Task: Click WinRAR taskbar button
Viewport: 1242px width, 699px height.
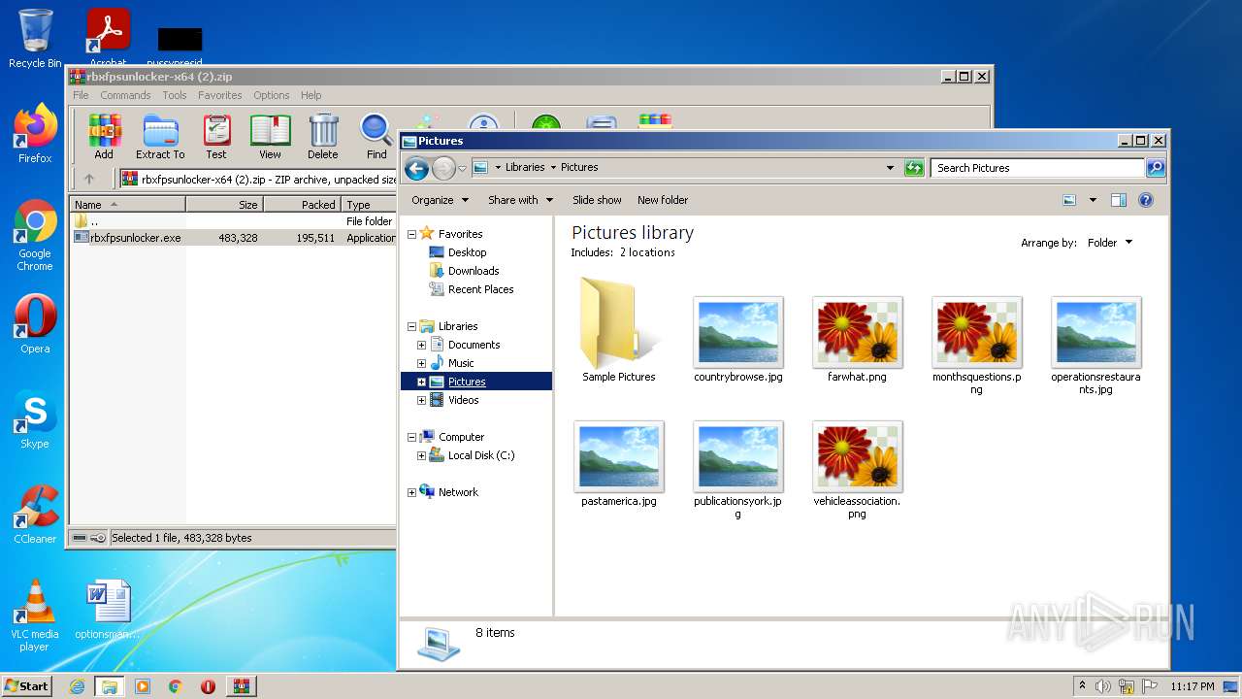Action: (x=242, y=686)
